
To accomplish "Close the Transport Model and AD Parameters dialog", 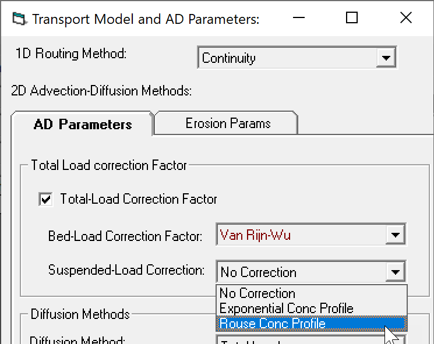I will [x=406, y=18].
